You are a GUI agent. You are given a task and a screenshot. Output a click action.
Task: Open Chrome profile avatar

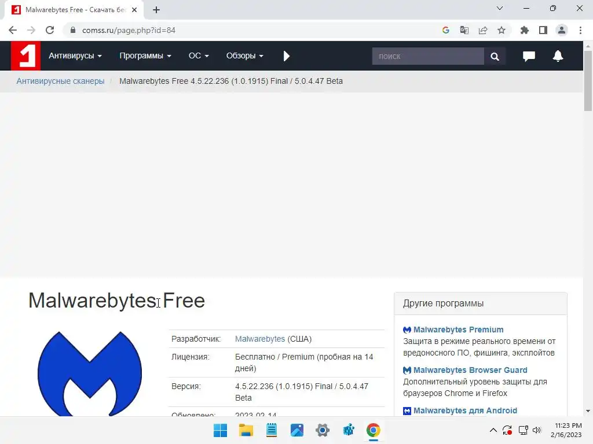(562, 30)
